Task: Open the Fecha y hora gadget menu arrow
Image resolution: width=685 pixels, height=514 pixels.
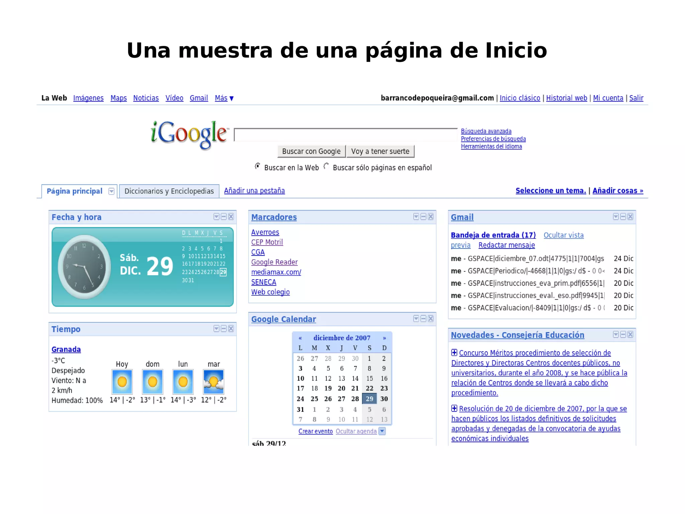Action: (x=216, y=217)
